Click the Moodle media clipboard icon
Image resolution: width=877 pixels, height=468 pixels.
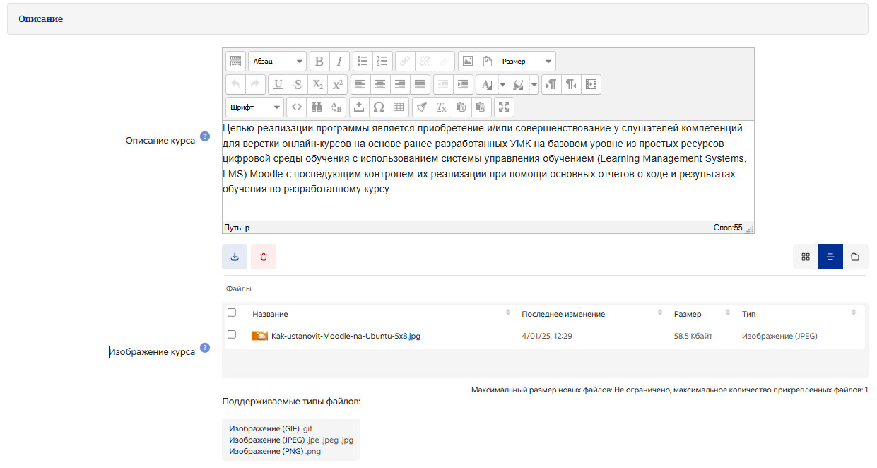click(x=488, y=62)
